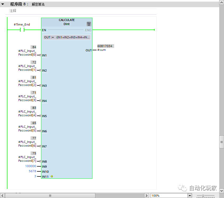Click the horizontal scrollbar left arrow

2,195
